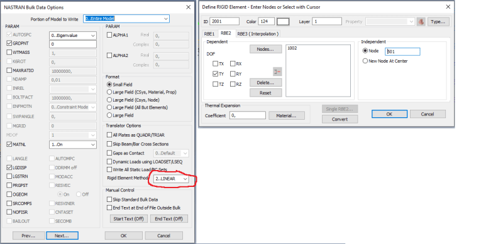Enable the RZ dependent DOF box
The height and width of the screenshot is (244, 503).
(233, 84)
